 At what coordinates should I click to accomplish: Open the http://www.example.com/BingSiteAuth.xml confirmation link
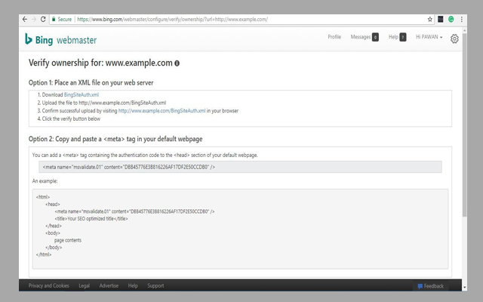point(162,111)
